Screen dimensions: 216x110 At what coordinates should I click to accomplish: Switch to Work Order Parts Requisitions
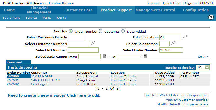click(x=176, y=95)
